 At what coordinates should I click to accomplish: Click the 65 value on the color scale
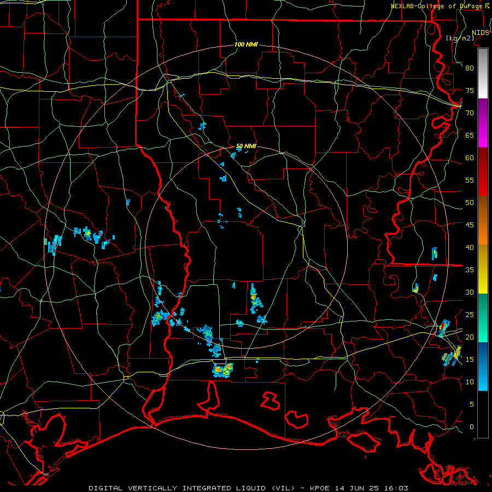click(470, 135)
